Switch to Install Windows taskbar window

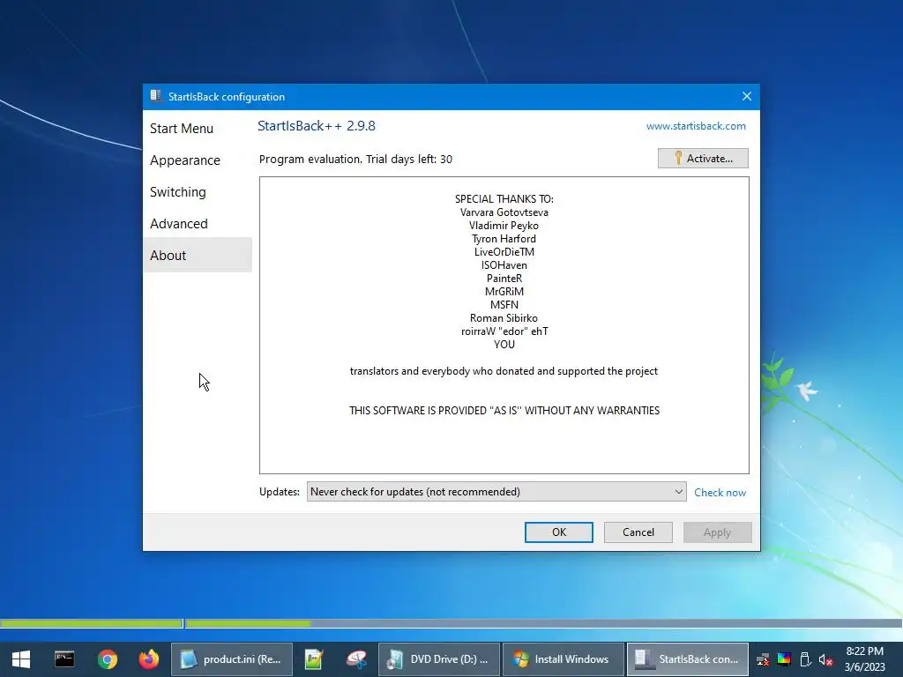click(x=563, y=659)
